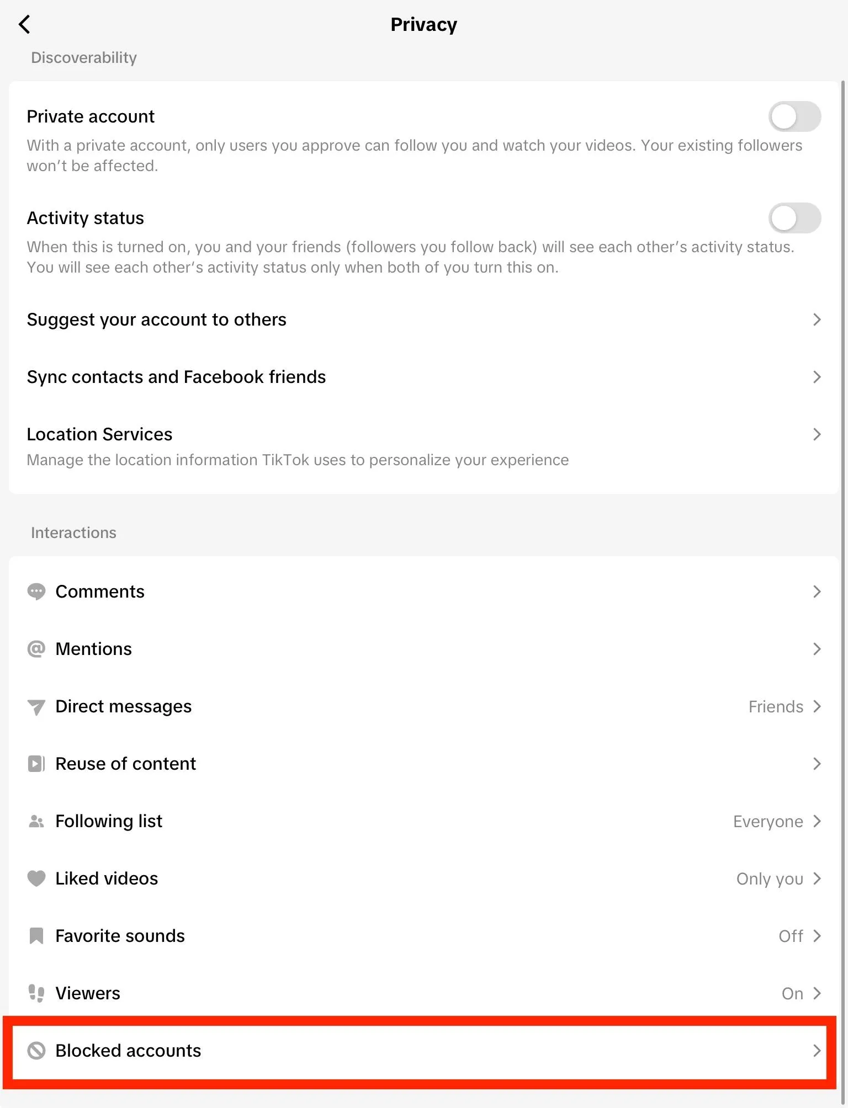Change Following list Everyone setting

[768, 822]
